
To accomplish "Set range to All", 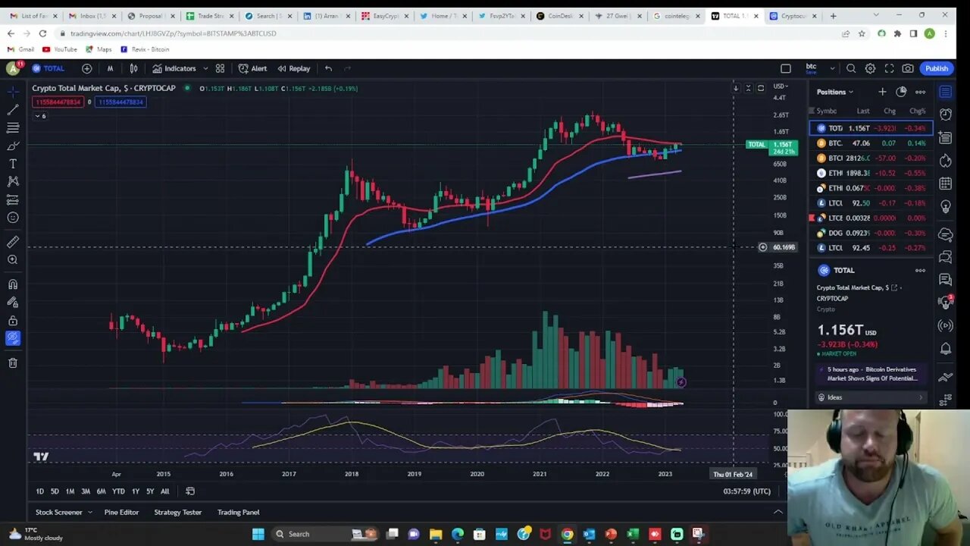I will point(164,491).
